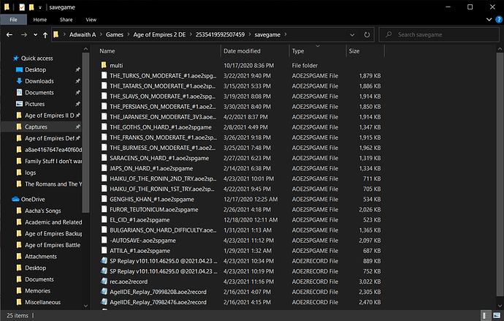
Task: Open the logs folder in sidebar
Action: click(30, 173)
